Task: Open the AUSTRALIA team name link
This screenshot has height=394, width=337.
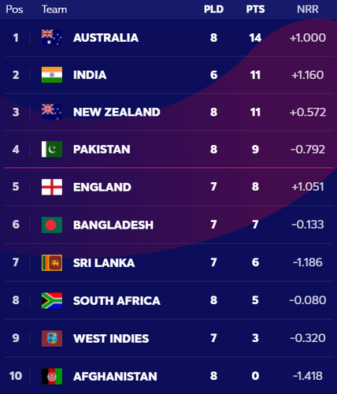Action: pyautogui.click(x=106, y=38)
